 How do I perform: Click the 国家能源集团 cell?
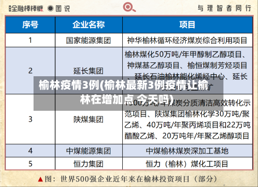(89, 41)
